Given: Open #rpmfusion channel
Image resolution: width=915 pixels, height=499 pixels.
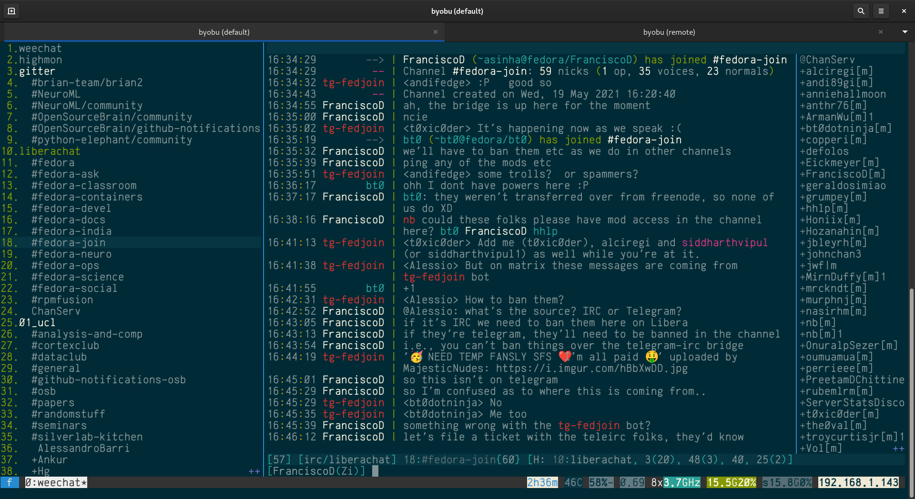Looking at the screenshot, I should click(62, 300).
